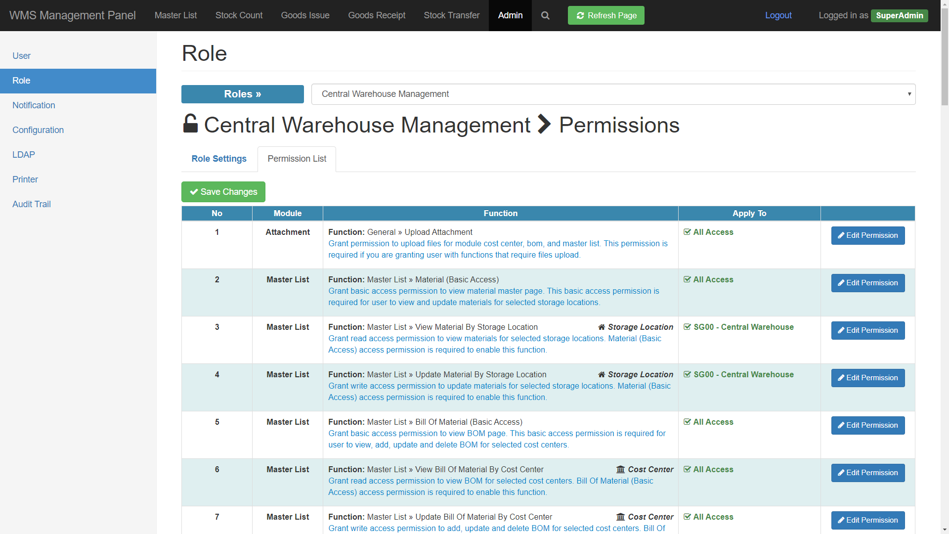
Task: Click the unlock padlock icon beside role title
Action: (190, 124)
